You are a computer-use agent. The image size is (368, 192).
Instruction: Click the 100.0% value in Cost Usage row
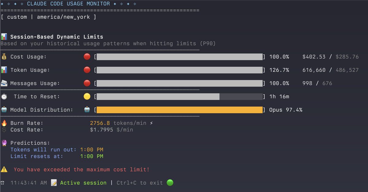(x=279, y=57)
